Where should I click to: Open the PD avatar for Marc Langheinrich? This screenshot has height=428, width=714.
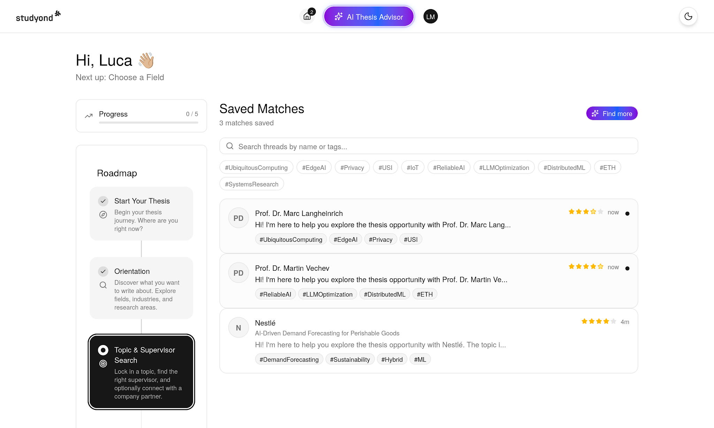(x=238, y=218)
